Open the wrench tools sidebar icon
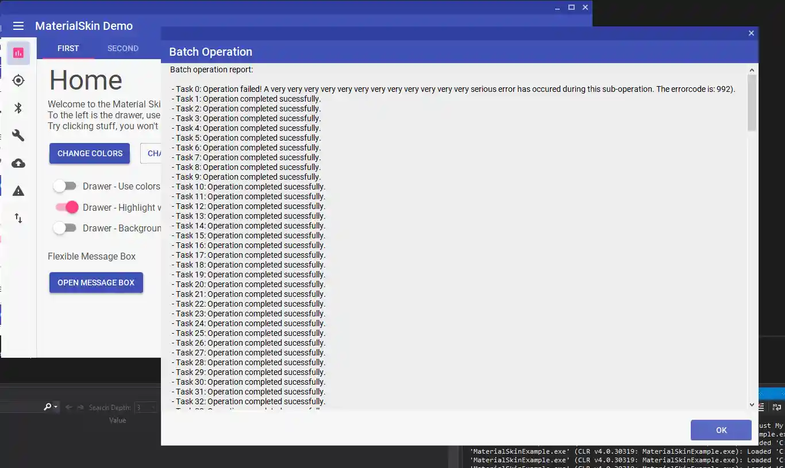The height and width of the screenshot is (468, 785). click(x=18, y=135)
